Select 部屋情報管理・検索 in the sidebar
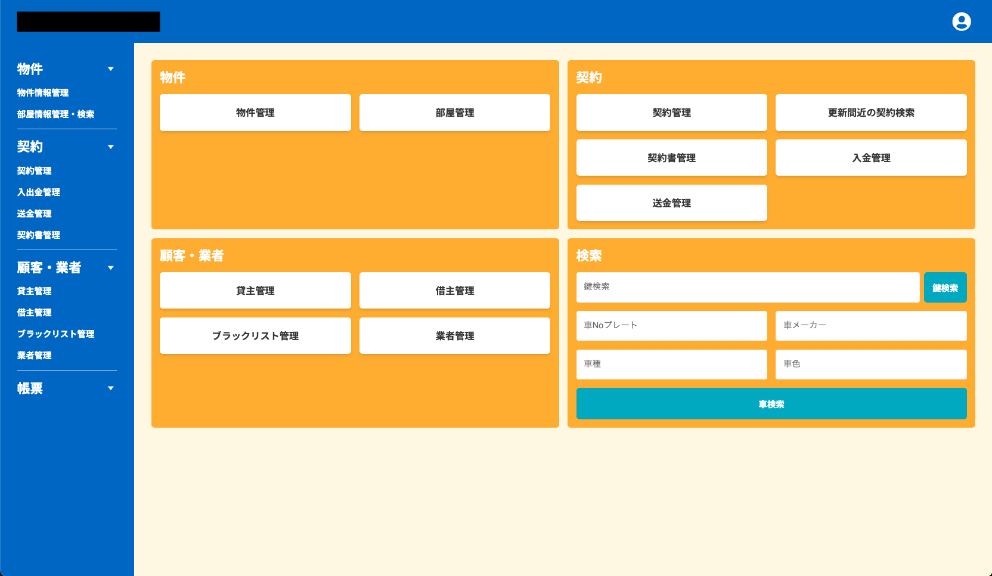This screenshot has height=576, width=992. click(55, 114)
